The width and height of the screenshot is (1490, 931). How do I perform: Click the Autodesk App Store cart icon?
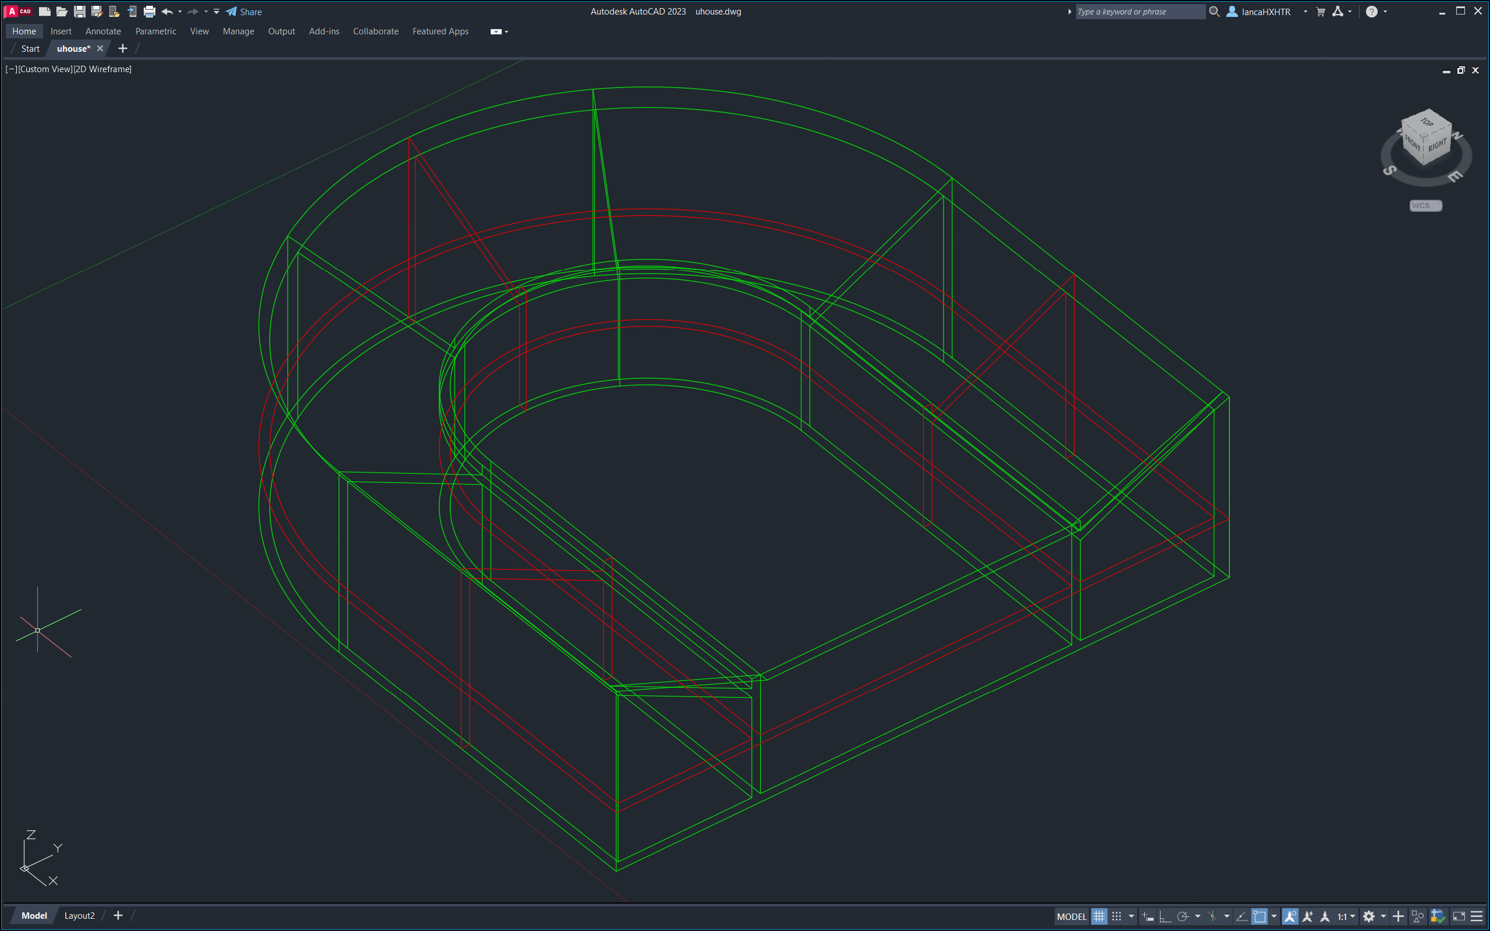tap(1320, 11)
